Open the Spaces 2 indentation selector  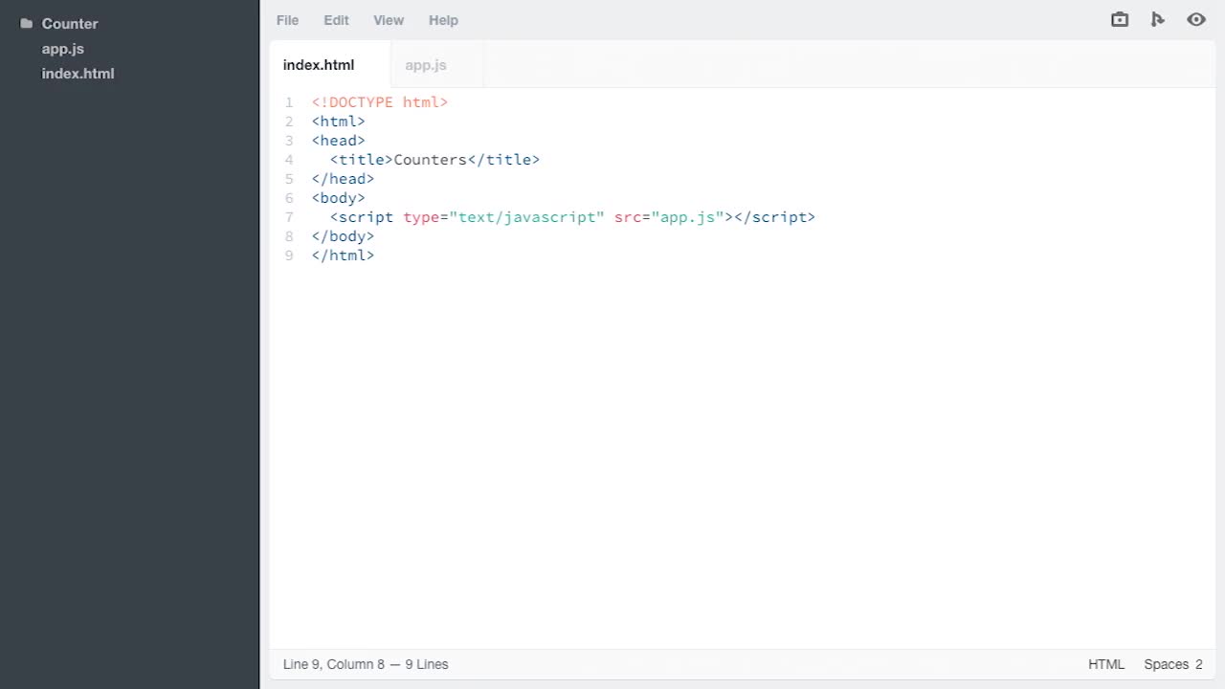coord(1172,664)
